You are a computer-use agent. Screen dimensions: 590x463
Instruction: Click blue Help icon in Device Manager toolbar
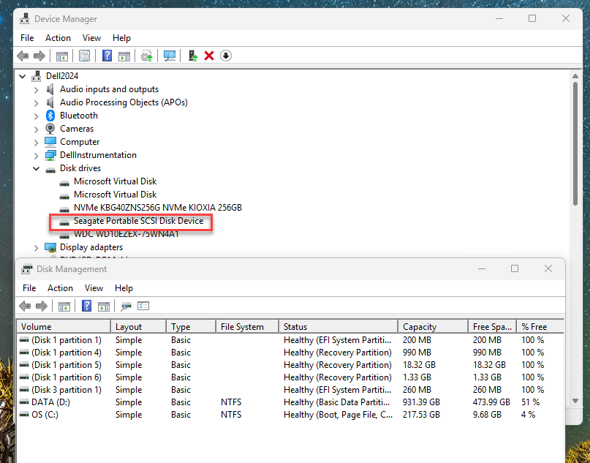(x=107, y=56)
